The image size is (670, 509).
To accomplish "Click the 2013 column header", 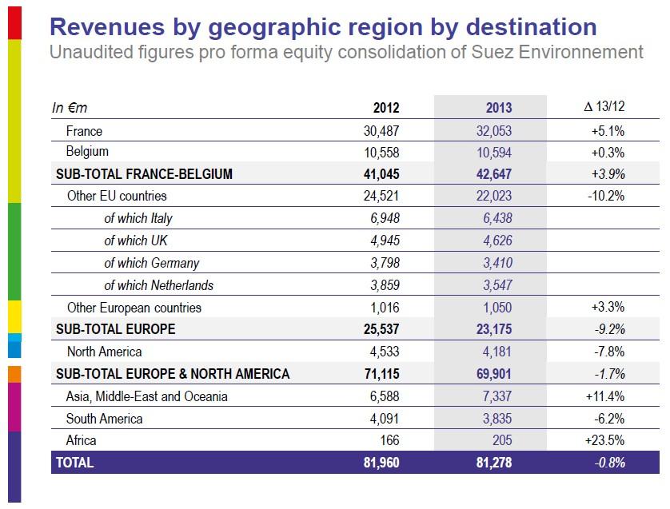I will 499,108.
